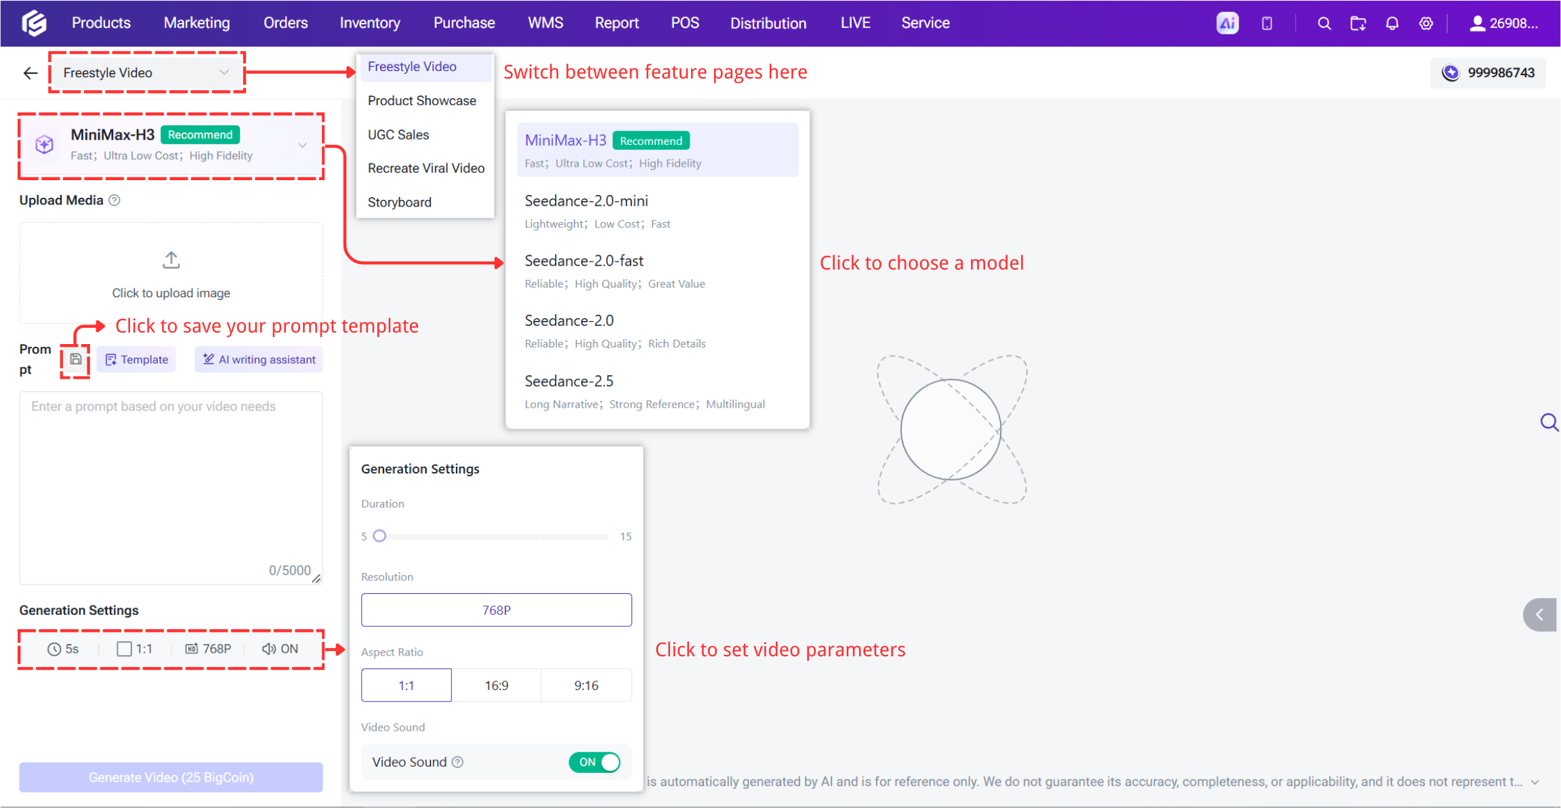
Task: Click the app logo in the top bar
Action: [34, 23]
